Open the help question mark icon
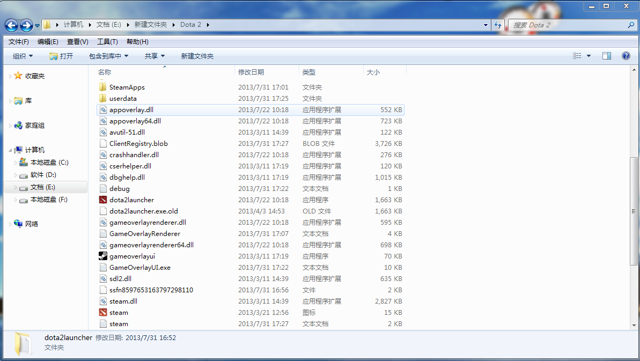 (x=626, y=56)
